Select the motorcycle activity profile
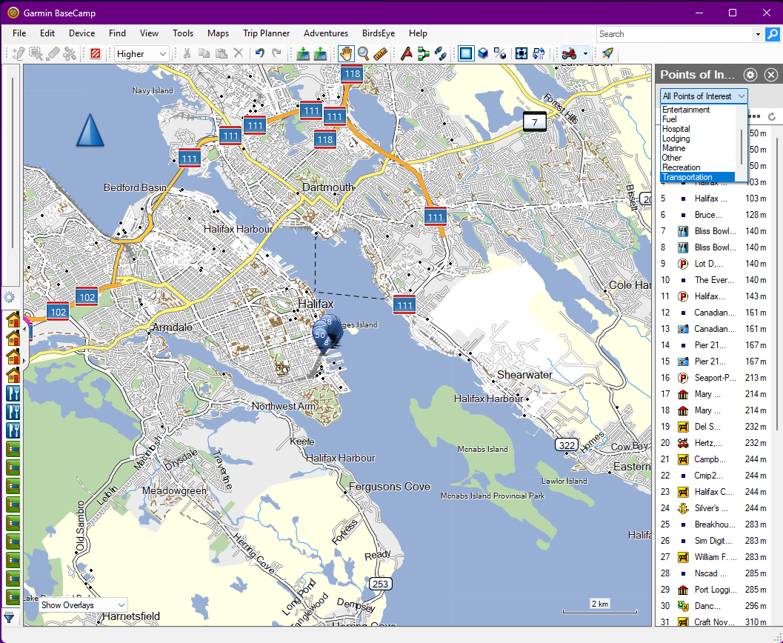 pos(569,53)
